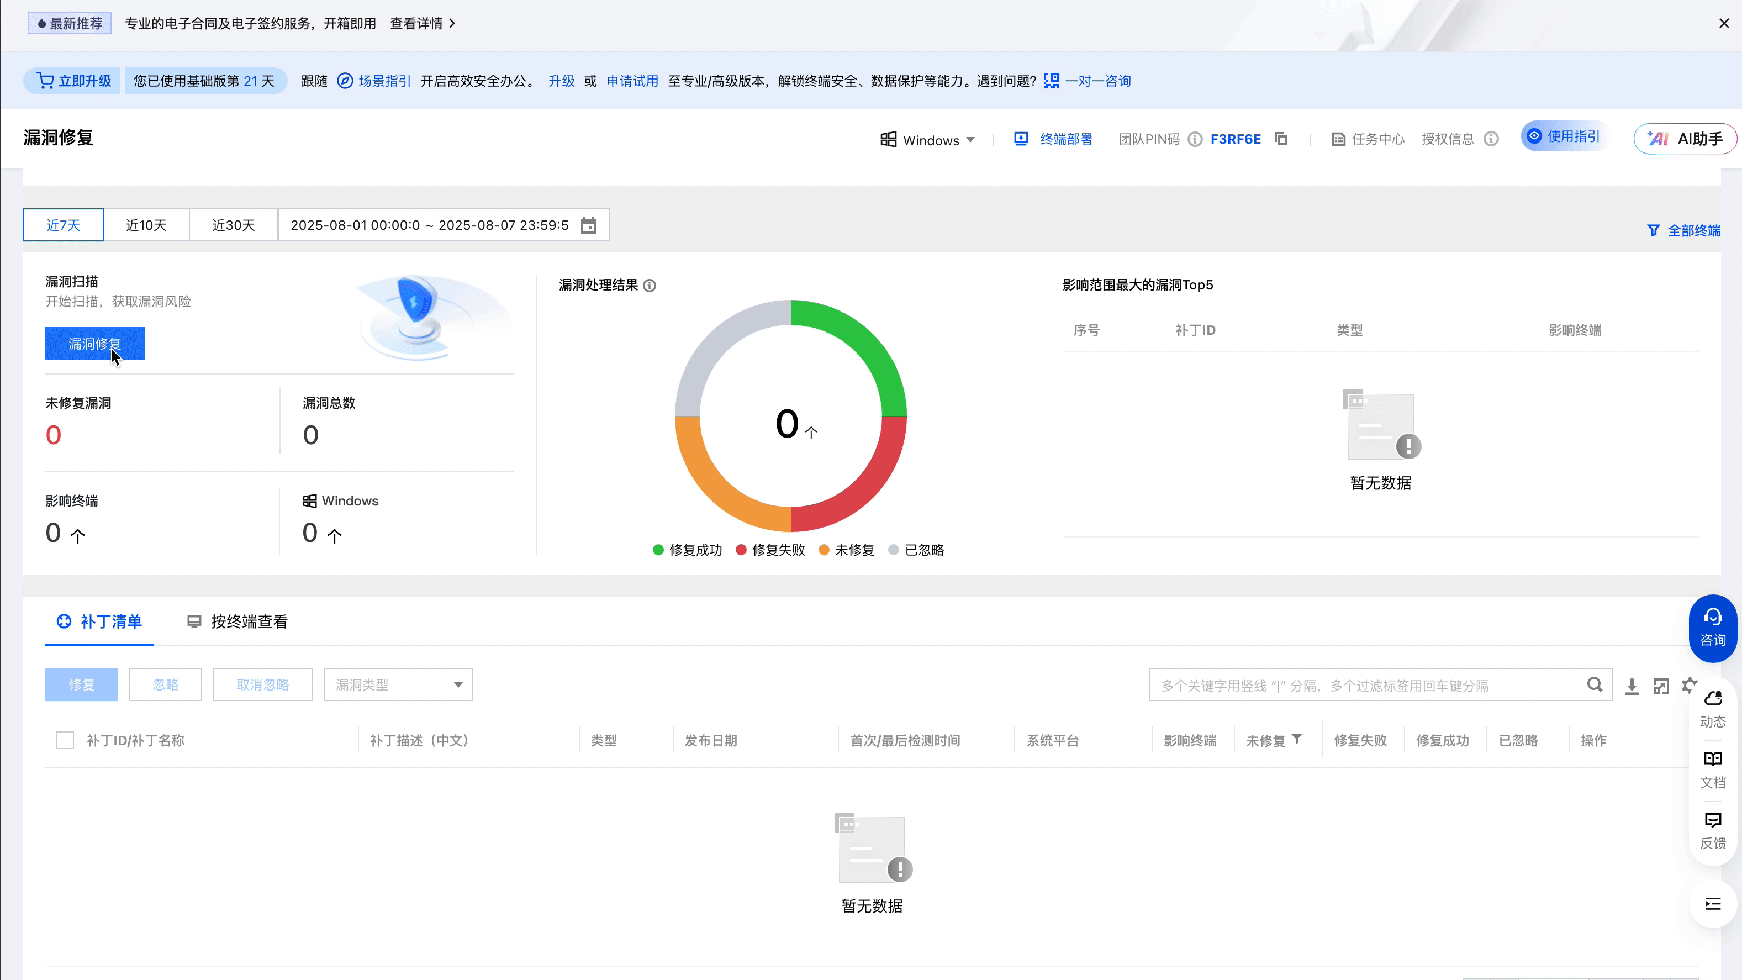
Task: Select the 近10天 time range
Action: coord(146,225)
